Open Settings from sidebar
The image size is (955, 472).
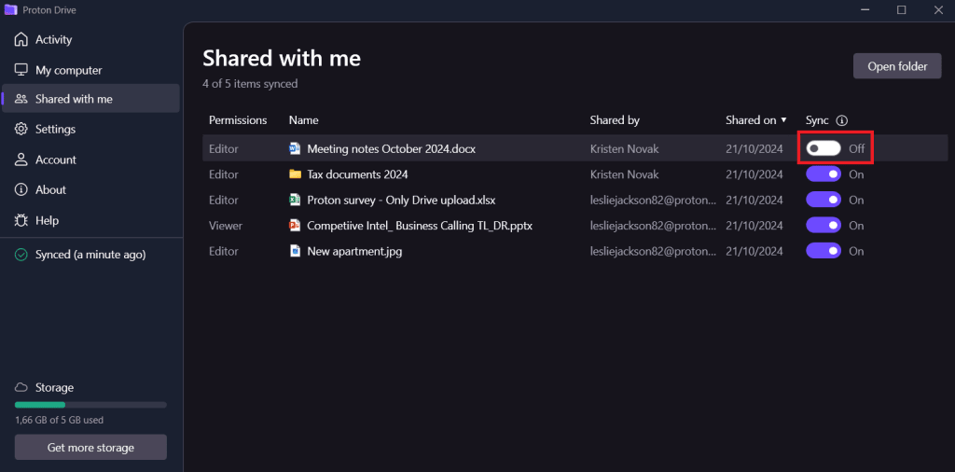pyautogui.click(x=90, y=129)
